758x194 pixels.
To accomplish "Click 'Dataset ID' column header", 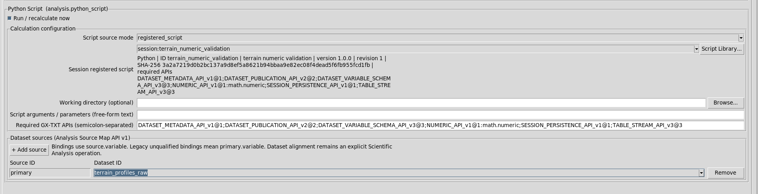I will (x=108, y=163).
